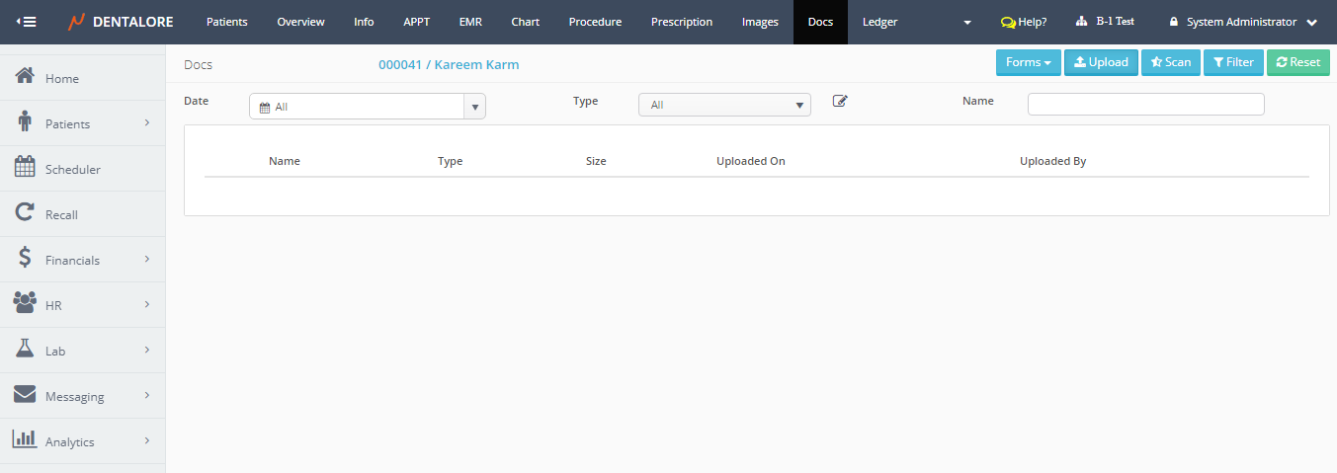The width and height of the screenshot is (1337, 473).
Task: Open the Type filter dropdown
Action: (x=724, y=105)
